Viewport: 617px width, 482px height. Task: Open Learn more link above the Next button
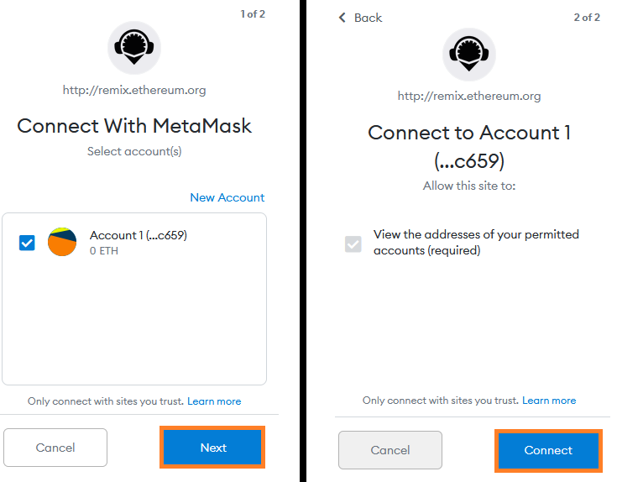[x=214, y=401]
